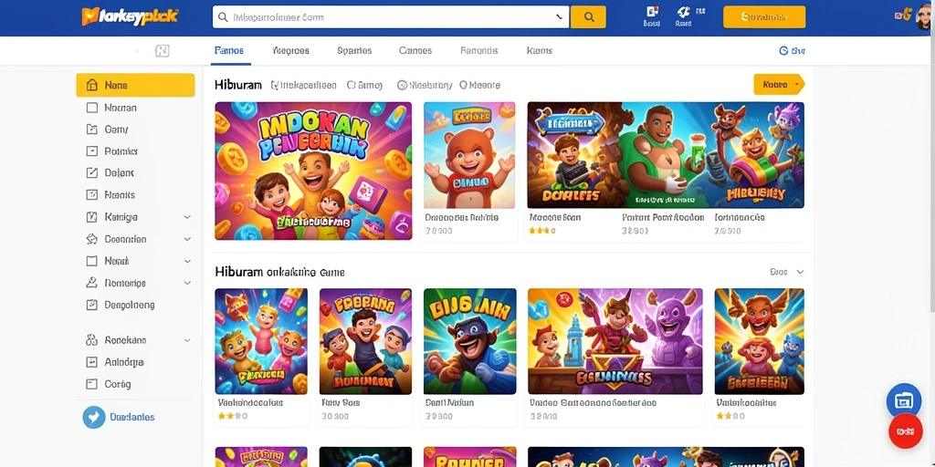Expand the Ronekane sidebar section
The width and height of the screenshot is (935, 467).
pos(187,340)
